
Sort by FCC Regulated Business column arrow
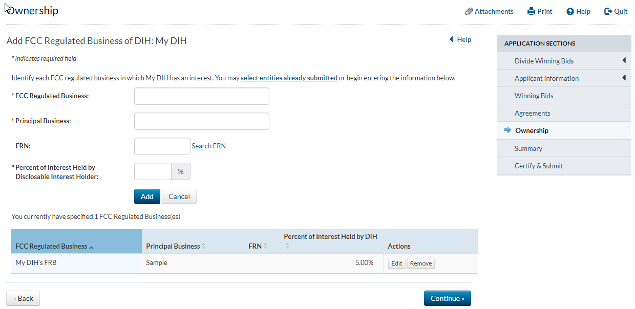click(92, 247)
